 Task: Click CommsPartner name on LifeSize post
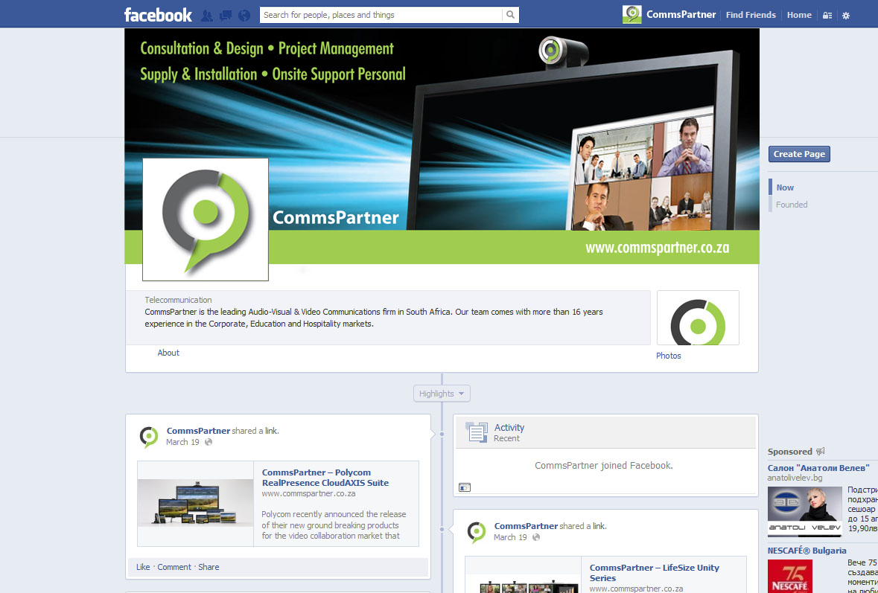pos(526,526)
